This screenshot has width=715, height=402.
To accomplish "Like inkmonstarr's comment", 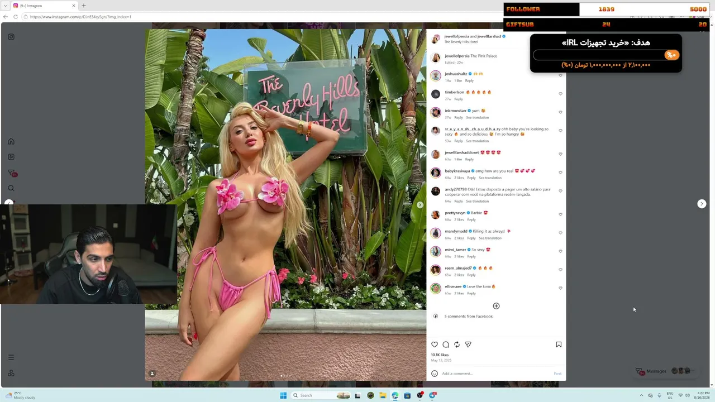I will (x=560, y=112).
